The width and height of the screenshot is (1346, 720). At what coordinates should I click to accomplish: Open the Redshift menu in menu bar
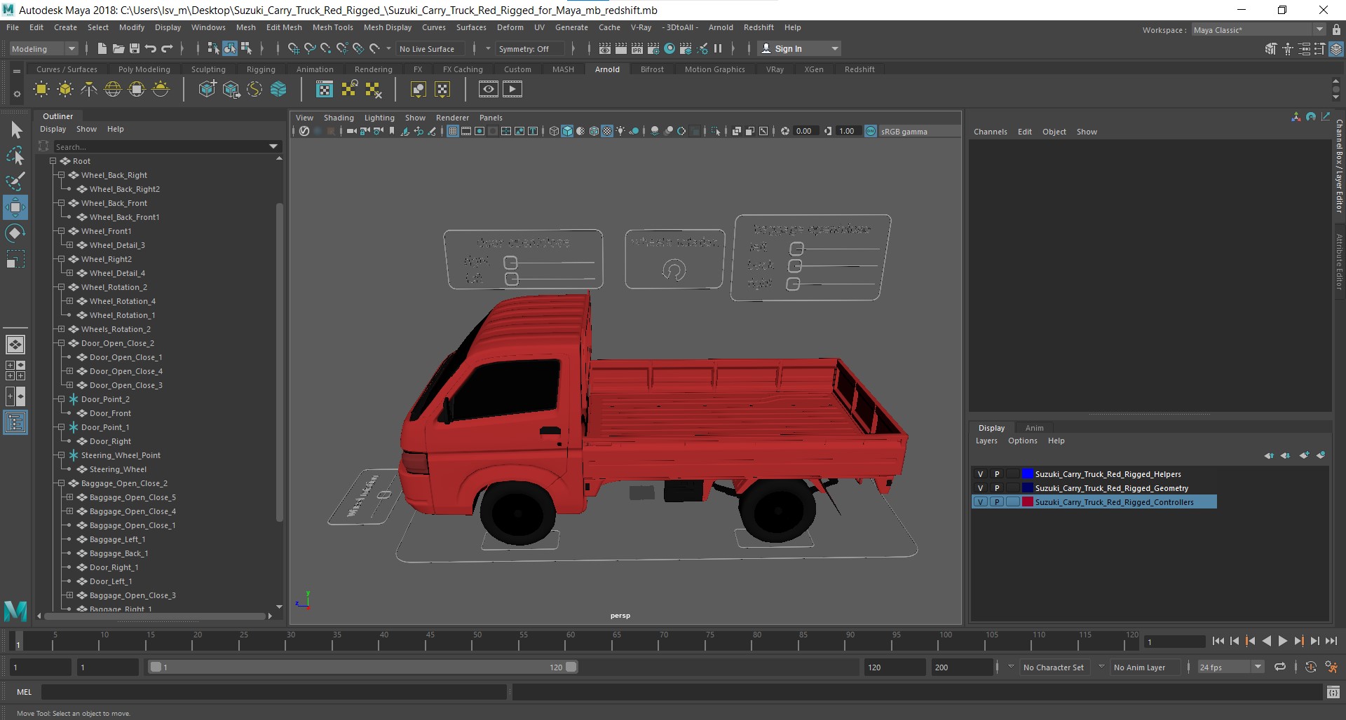coord(759,27)
